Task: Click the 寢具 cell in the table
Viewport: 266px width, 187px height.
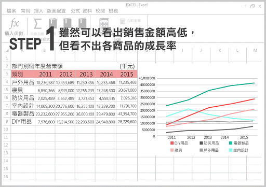Action: [23, 90]
